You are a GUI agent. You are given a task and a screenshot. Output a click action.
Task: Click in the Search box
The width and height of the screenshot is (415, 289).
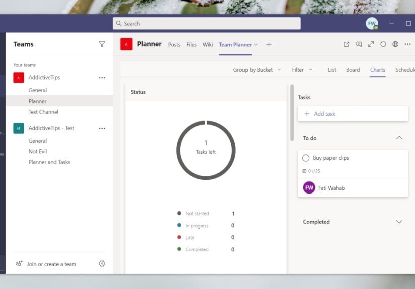206,23
